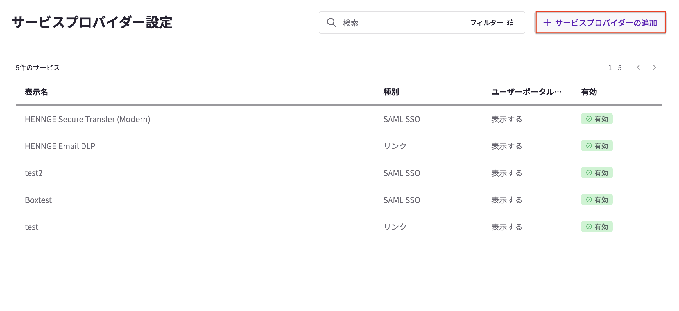Click the plus icon on add button
The width and height of the screenshot is (679, 311).
547,22
